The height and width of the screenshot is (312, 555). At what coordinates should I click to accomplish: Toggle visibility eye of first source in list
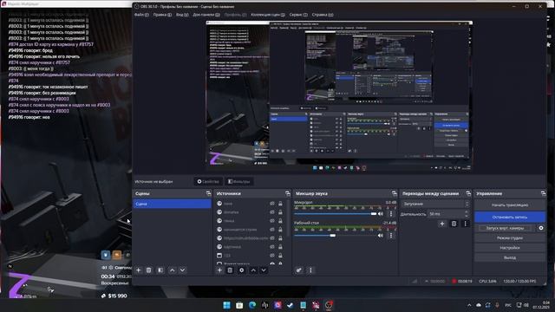[272, 204]
